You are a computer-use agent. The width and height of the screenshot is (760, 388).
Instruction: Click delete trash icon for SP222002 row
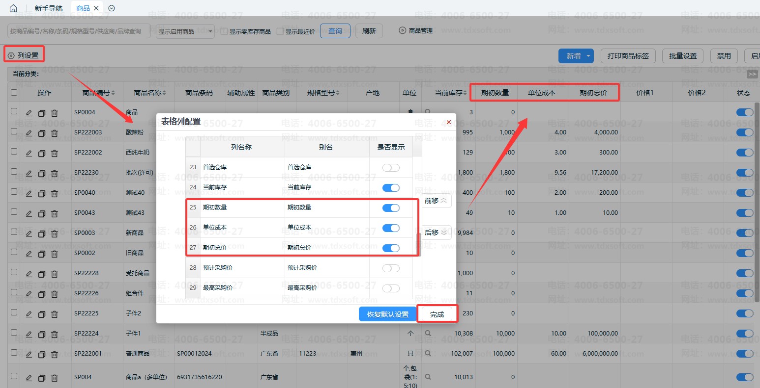click(55, 153)
